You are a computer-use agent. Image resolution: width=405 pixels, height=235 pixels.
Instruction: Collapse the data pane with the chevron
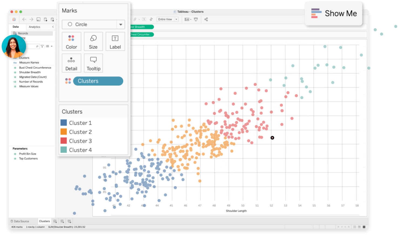[53, 27]
